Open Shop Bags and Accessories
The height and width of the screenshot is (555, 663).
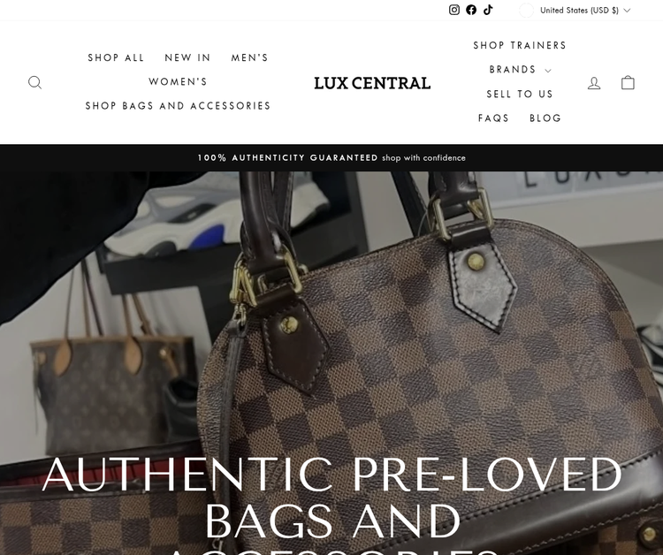pyautogui.click(x=178, y=106)
